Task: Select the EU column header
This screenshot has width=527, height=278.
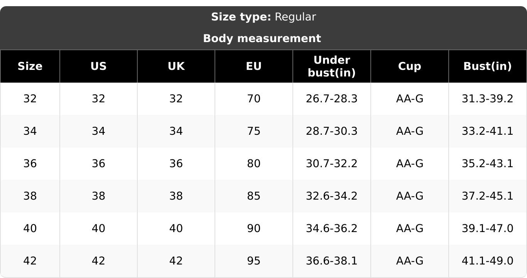Action: (254, 66)
